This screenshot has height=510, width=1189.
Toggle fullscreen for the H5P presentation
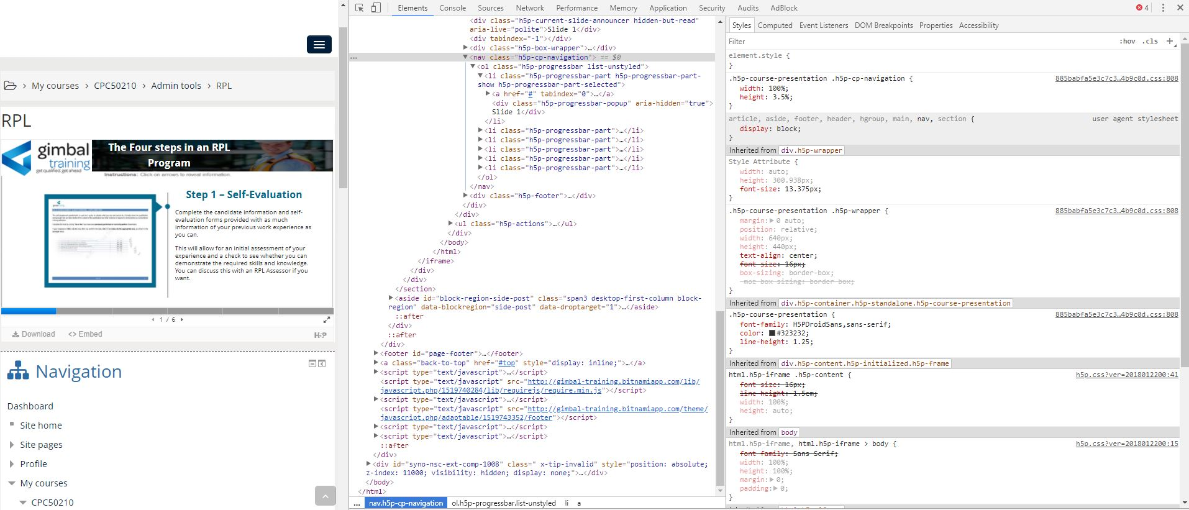327,320
